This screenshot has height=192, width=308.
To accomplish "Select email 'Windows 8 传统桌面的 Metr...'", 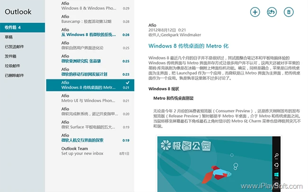I will [x=90, y=85].
